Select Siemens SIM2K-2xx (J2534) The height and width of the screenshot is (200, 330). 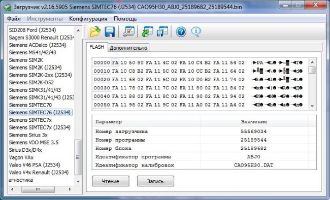click(40, 75)
